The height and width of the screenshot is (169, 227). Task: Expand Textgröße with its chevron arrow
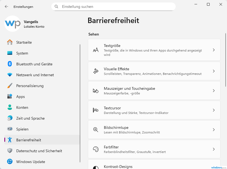pos(214,50)
